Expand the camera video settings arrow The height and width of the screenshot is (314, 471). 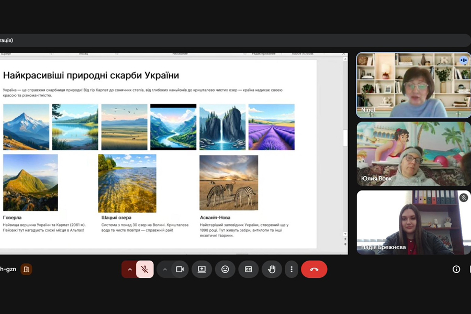(x=165, y=269)
